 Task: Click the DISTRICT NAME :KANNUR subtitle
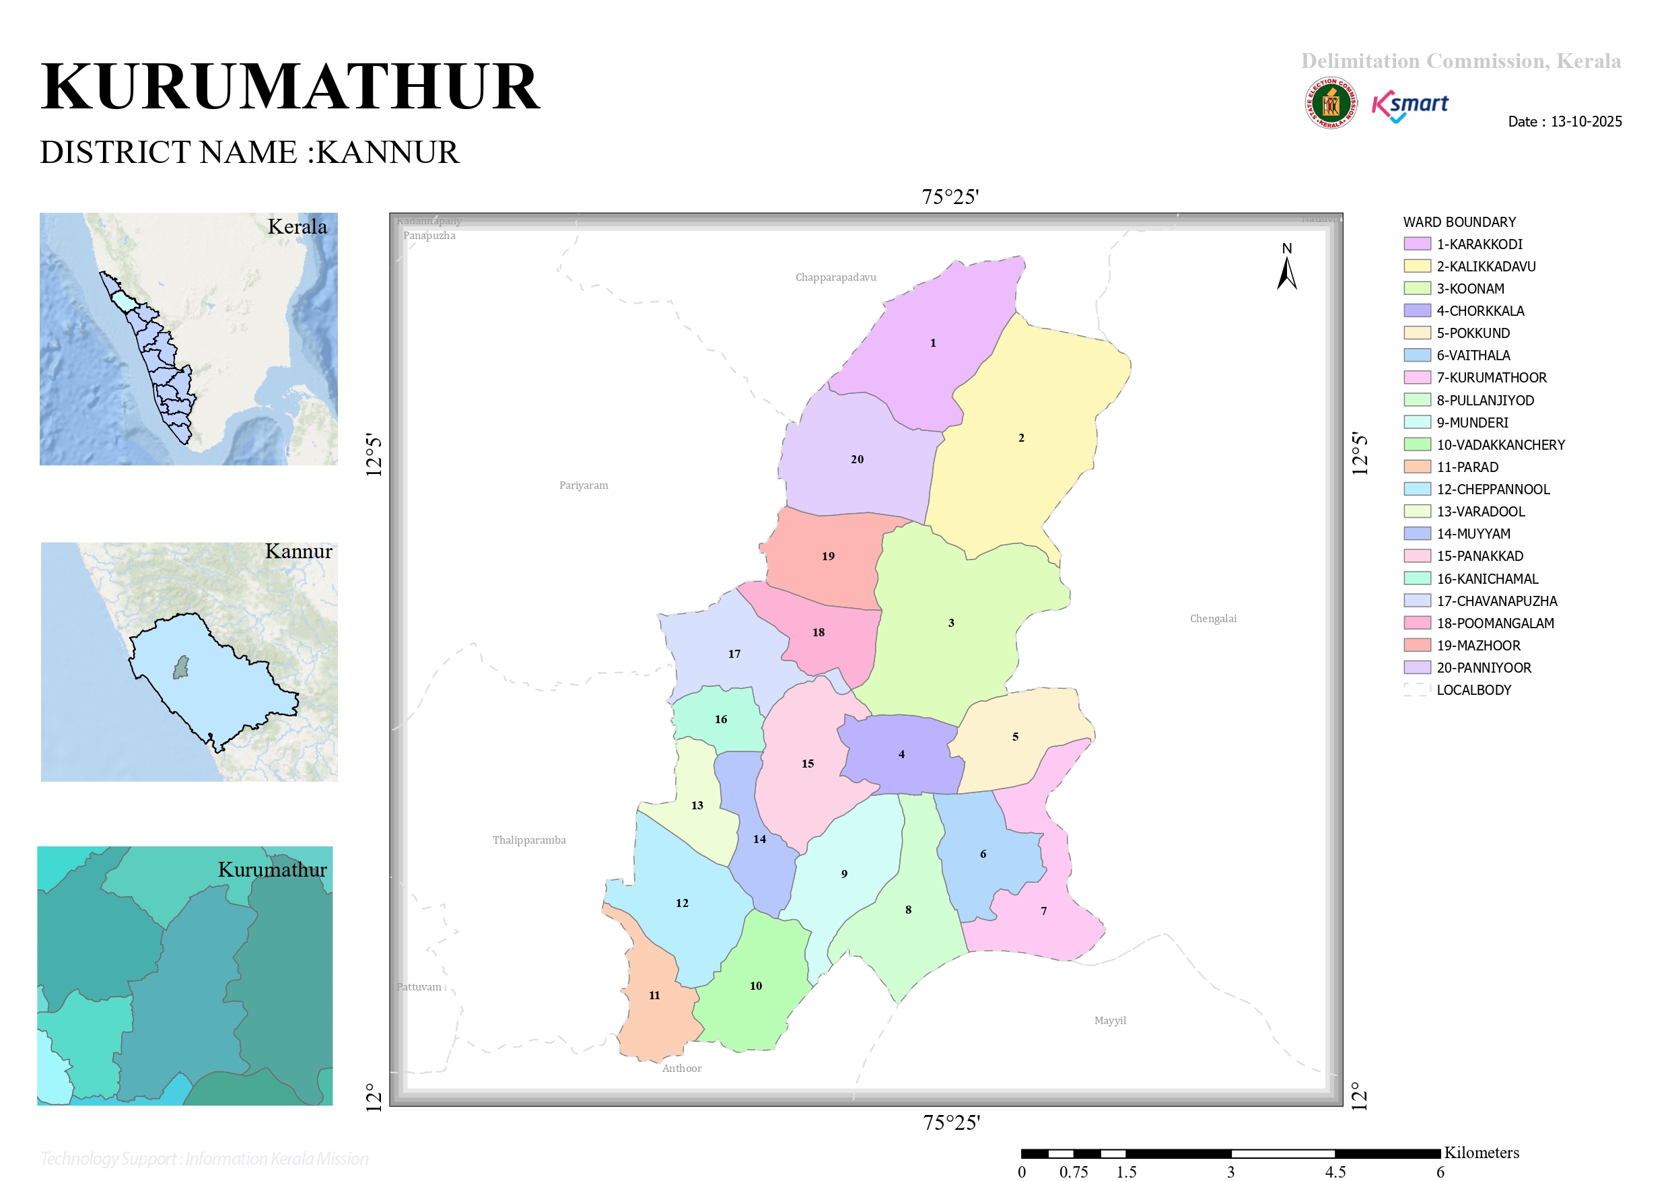click(x=250, y=152)
